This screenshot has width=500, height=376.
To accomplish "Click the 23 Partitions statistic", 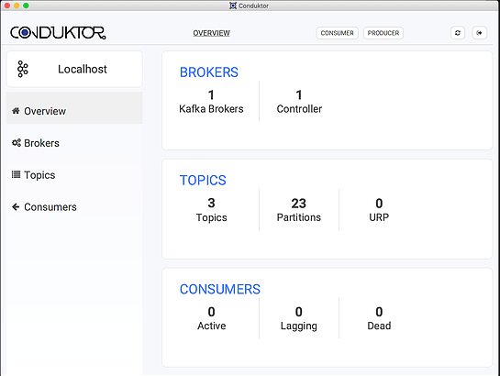I will click(x=299, y=210).
